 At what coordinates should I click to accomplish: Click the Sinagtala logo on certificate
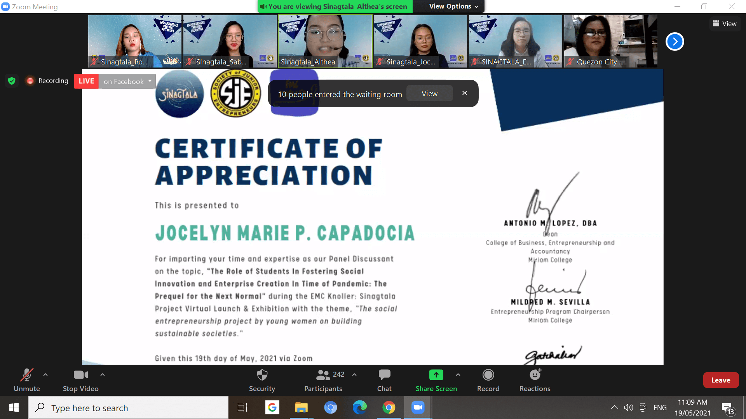[180, 93]
